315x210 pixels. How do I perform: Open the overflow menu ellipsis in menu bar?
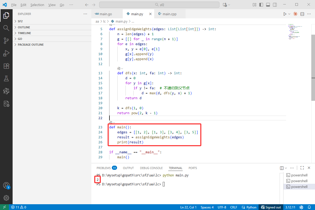pyautogui.click(x=71, y=5)
